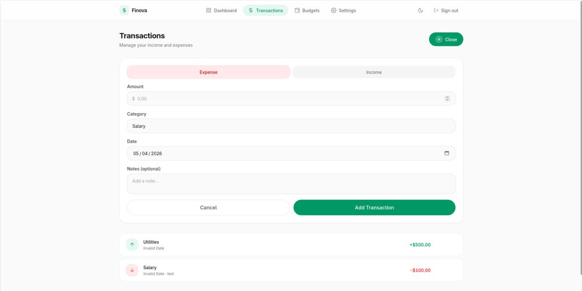Viewport: 582px width, 291px height.
Task: Select the Expense type toggle
Action: click(x=209, y=72)
